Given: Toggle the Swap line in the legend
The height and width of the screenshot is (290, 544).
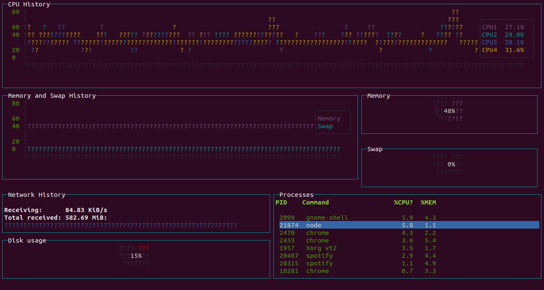Looking at the screenshot, I should (x=325, y=126).
